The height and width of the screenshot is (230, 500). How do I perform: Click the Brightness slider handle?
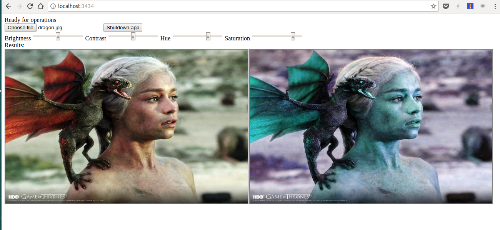tap(58, 36)
